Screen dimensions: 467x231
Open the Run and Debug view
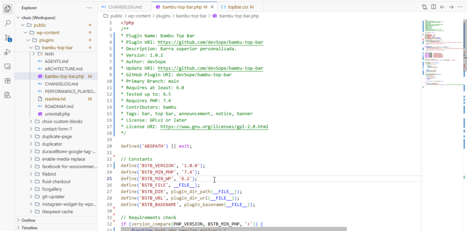(8, 52)
